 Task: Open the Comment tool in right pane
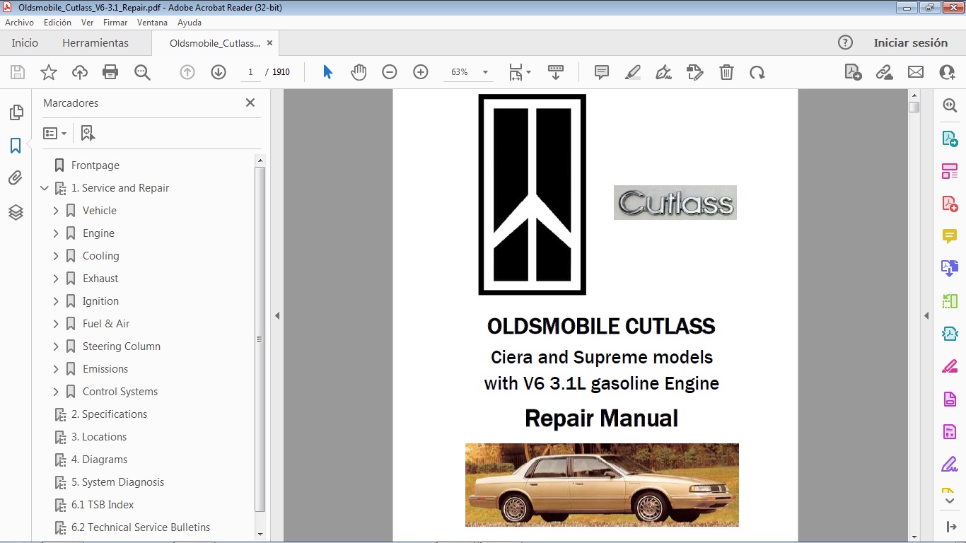[950, 236]
